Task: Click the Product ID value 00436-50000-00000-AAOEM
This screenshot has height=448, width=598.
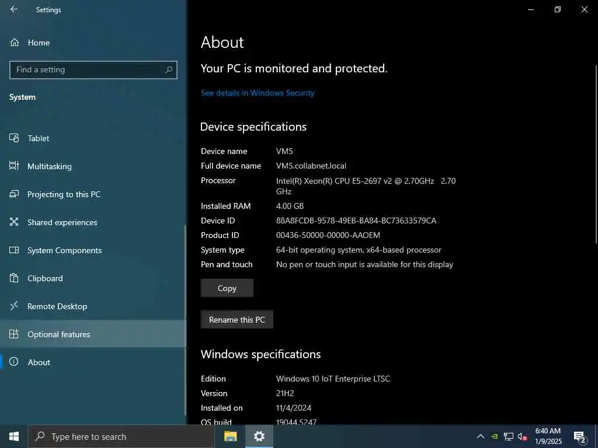Action: click(328, 235)
